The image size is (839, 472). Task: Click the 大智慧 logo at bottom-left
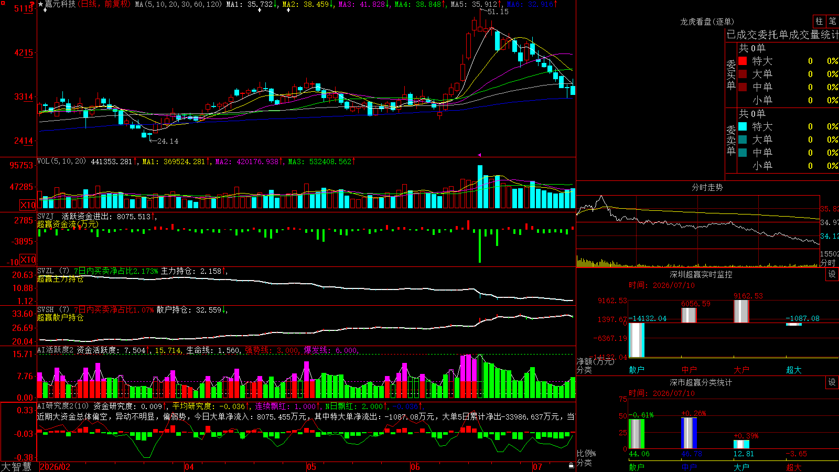click(x=16, y=467)
